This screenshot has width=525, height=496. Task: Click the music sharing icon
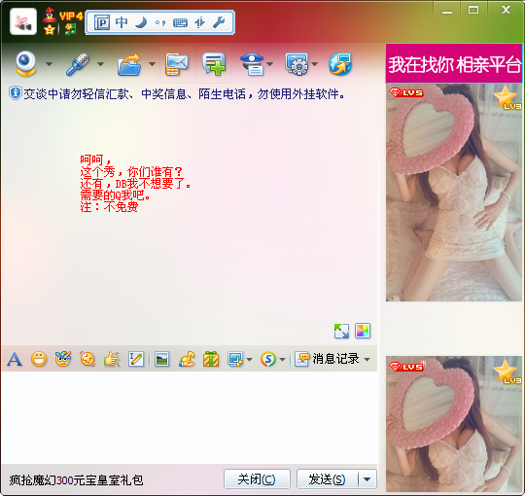click(187, 359)
